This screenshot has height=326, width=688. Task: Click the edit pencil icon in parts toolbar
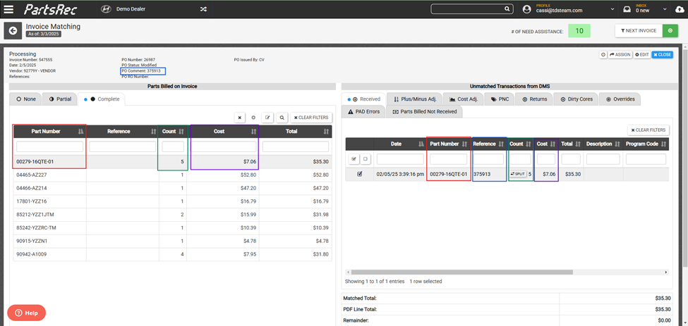tap(267, 118)
